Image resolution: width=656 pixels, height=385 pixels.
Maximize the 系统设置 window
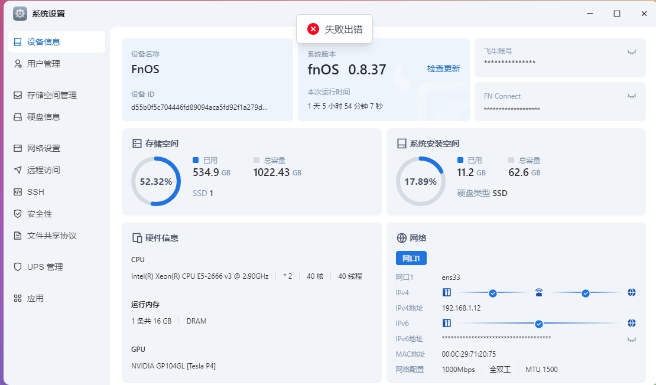pos(616,14)
